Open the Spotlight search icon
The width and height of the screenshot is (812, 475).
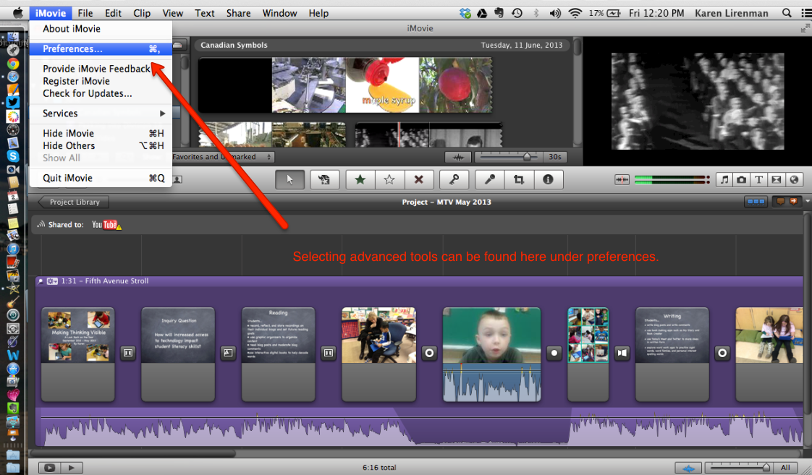(787, 13)
